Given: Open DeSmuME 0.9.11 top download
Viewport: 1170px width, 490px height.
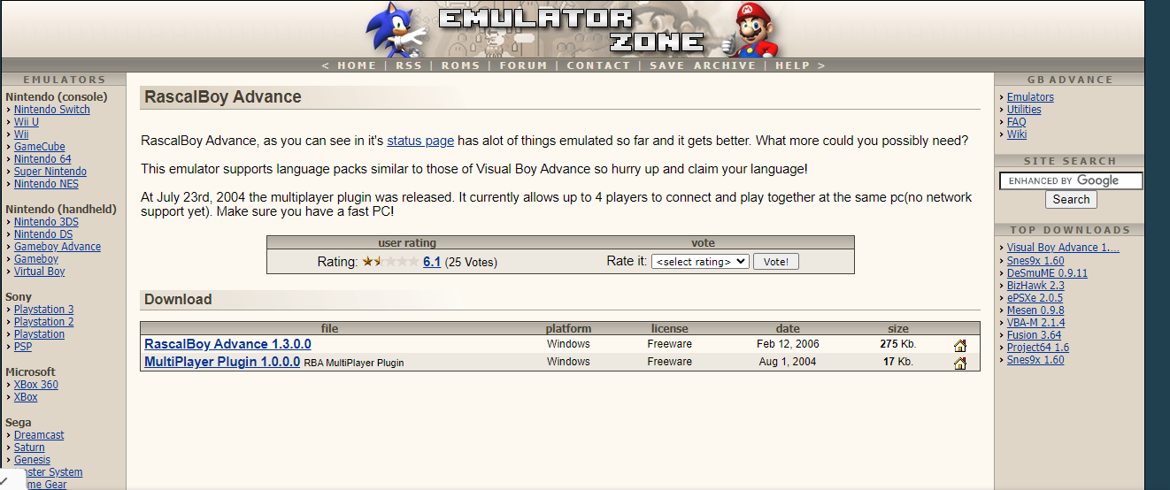Looking at the screenshot, I should tap(1047, 273).
